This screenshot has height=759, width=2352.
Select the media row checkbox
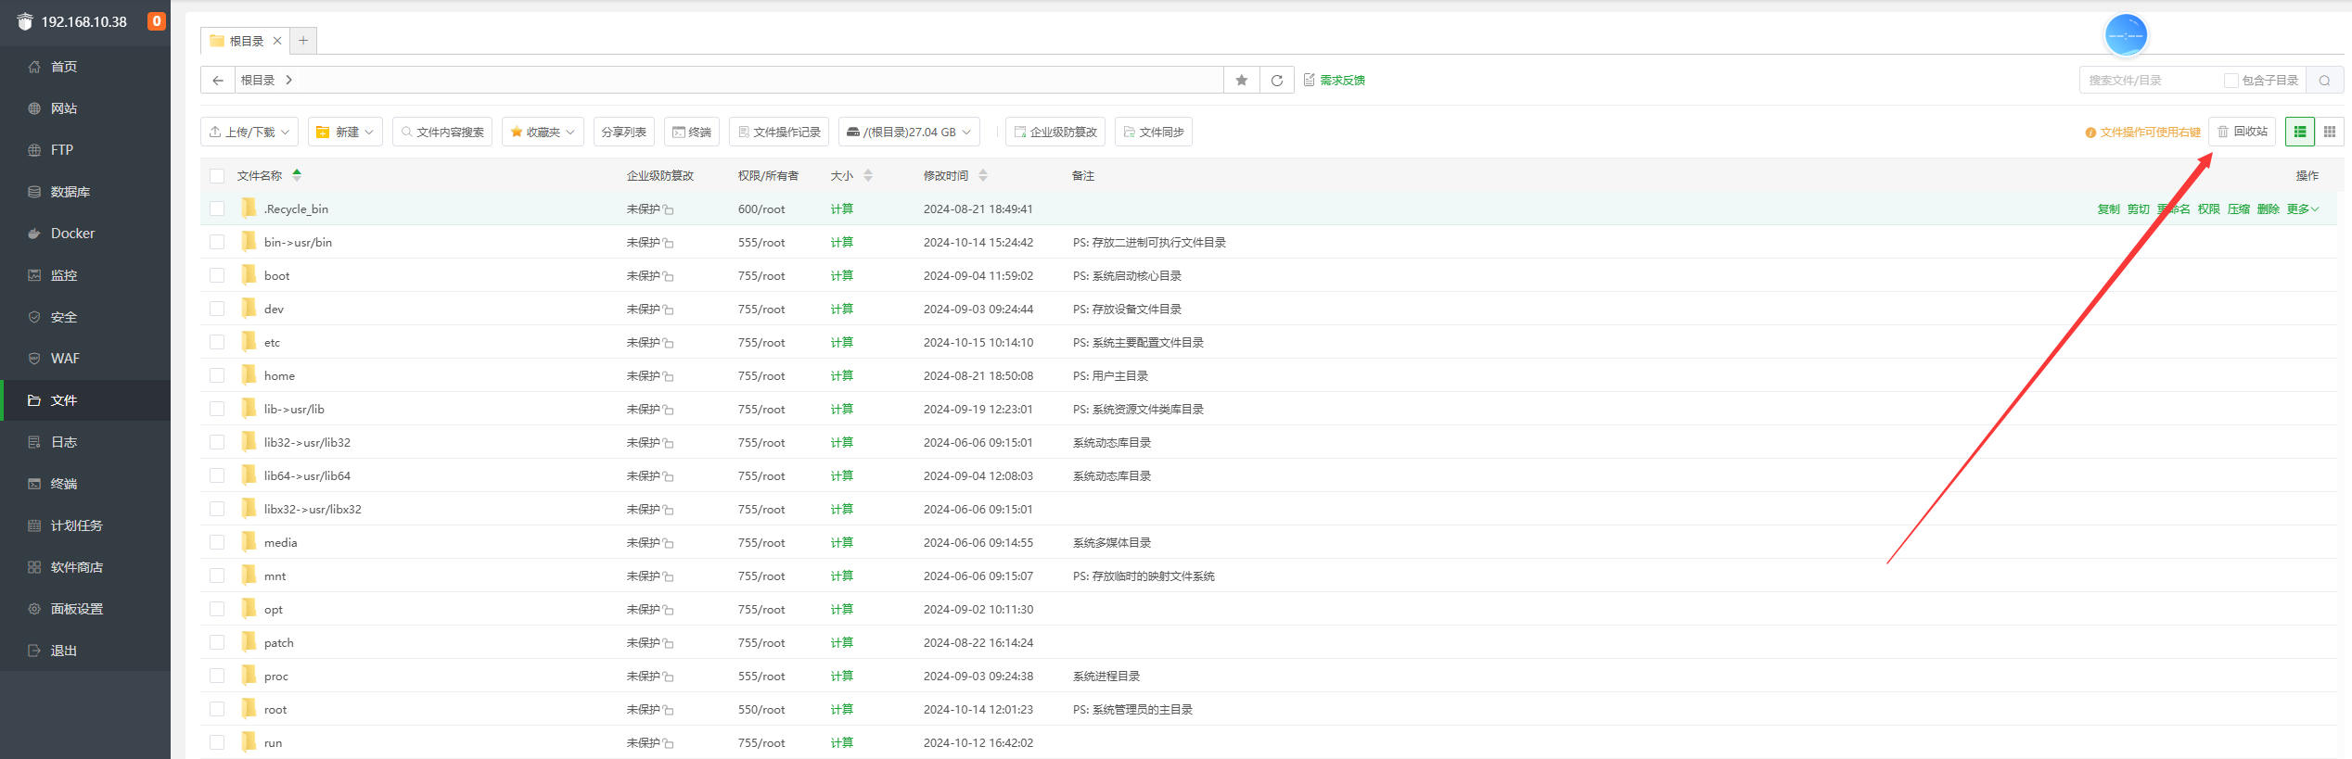pos(217,543)
